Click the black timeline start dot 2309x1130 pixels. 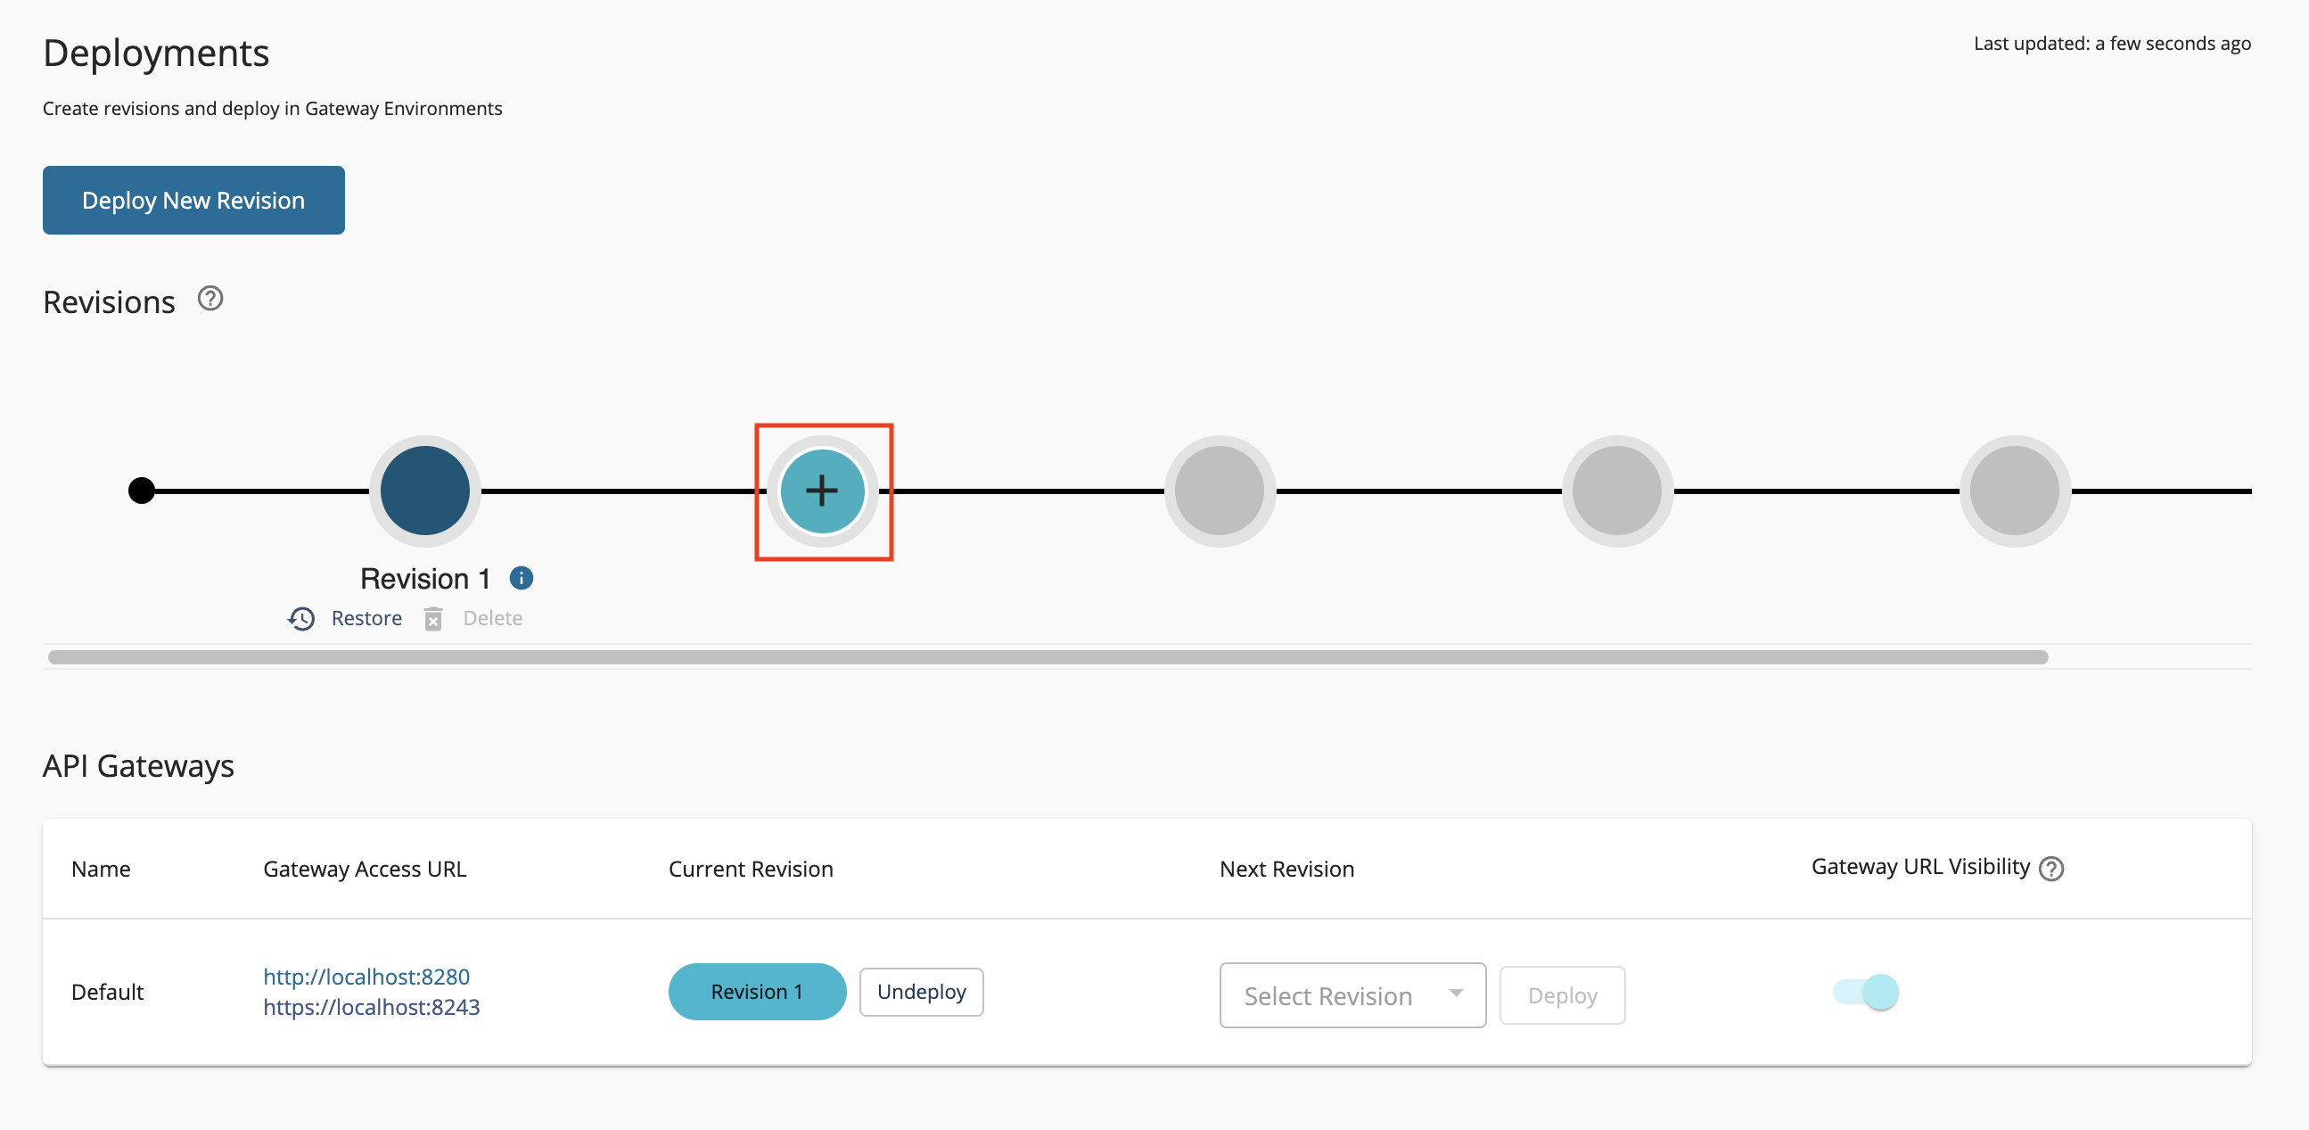(x=142, y=491)
